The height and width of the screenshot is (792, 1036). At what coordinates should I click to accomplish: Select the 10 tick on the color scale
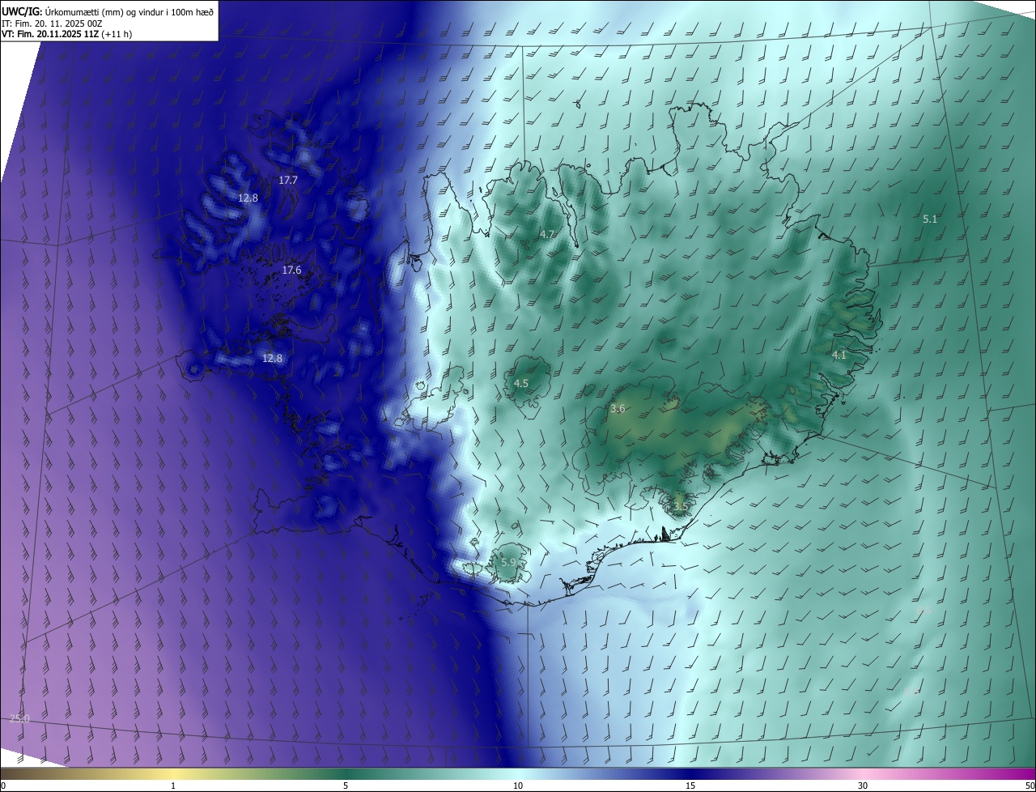tap(518, 786)
